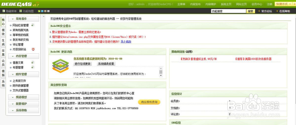Select the green skin color swatch
Image resolution: width=296 pixels, height=125 pixels.
click(x=39, y=11)
